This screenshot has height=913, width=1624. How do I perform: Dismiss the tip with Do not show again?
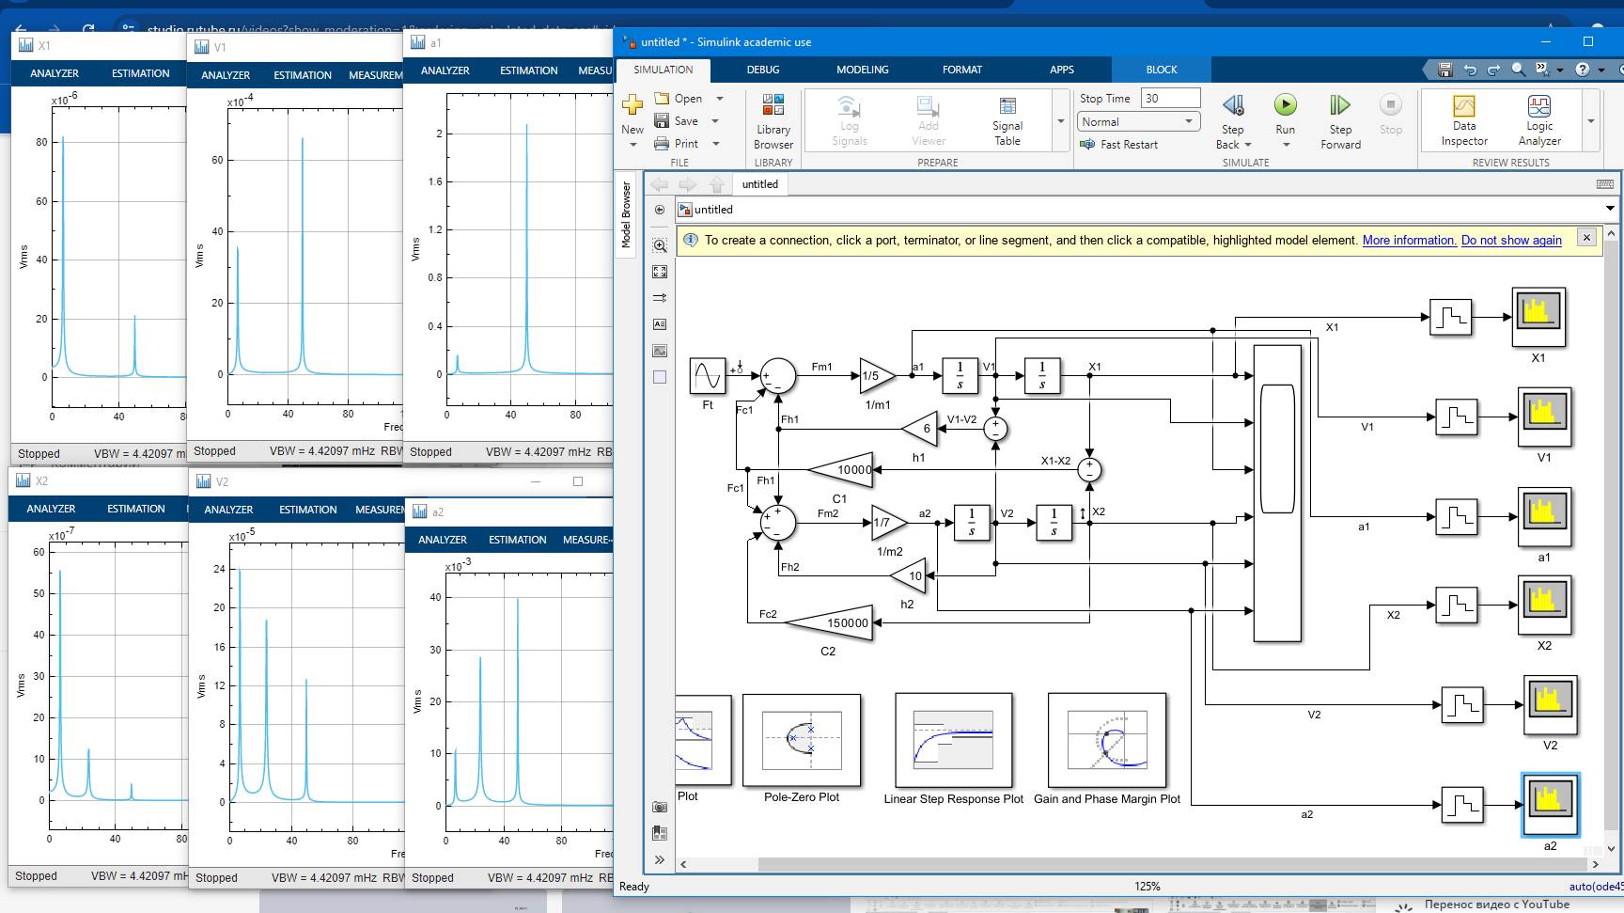pyautogui.click(x=1509, y=240)
